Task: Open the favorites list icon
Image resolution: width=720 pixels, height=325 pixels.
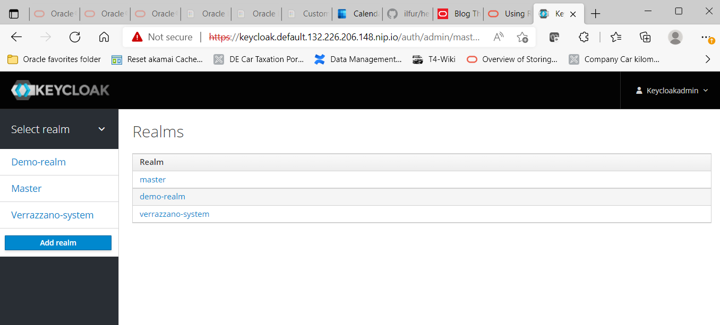Action: pos(616,37)
